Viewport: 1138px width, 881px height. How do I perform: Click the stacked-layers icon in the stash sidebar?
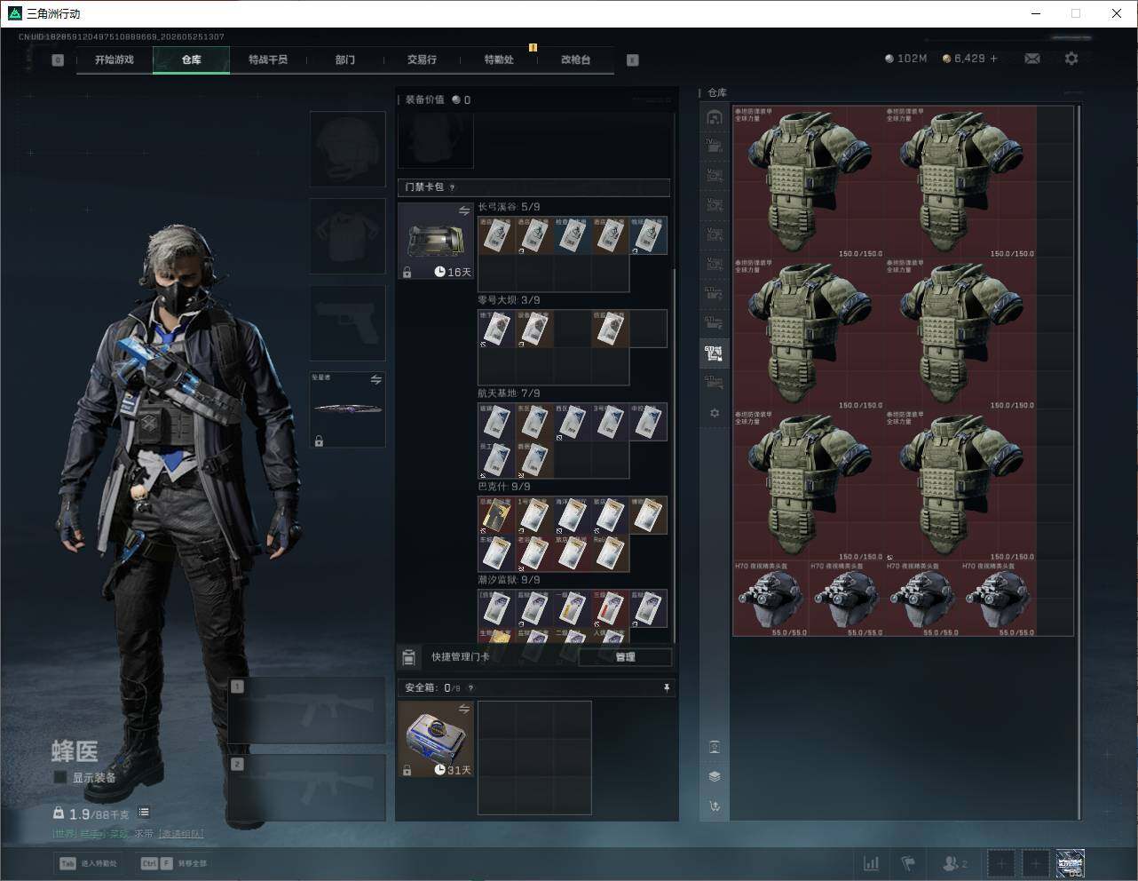[x=715, y=776]
